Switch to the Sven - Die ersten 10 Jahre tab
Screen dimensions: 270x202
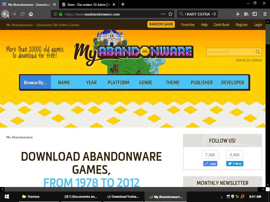click(x=89, y=4)
